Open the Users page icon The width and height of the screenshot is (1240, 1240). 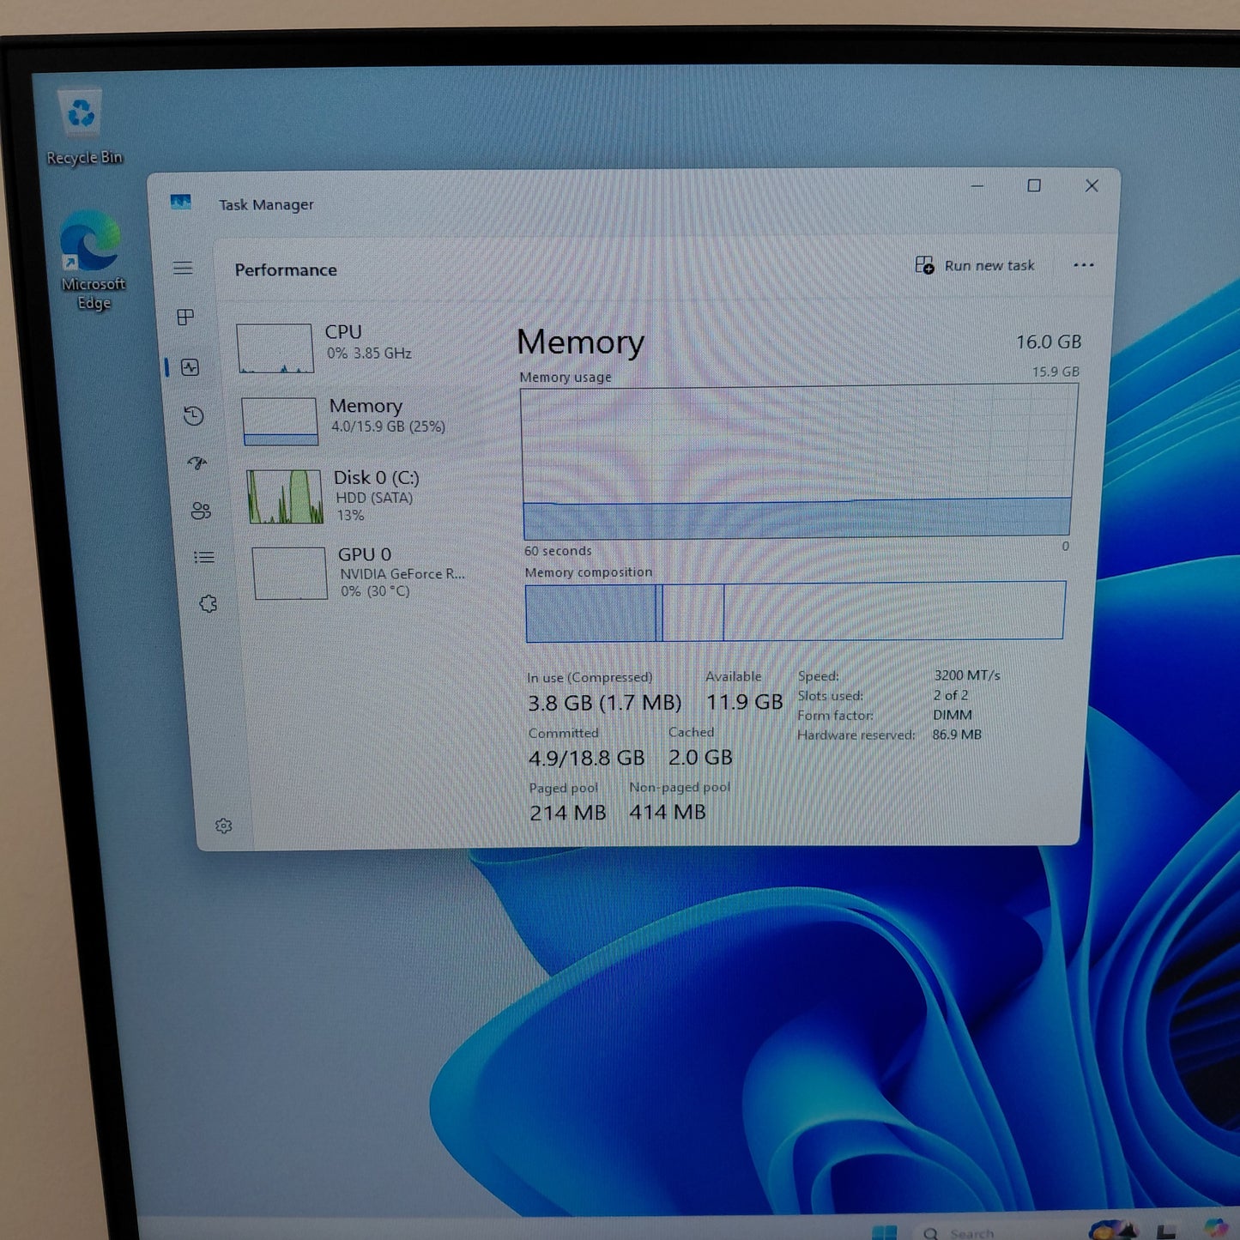tap(201, 511)
